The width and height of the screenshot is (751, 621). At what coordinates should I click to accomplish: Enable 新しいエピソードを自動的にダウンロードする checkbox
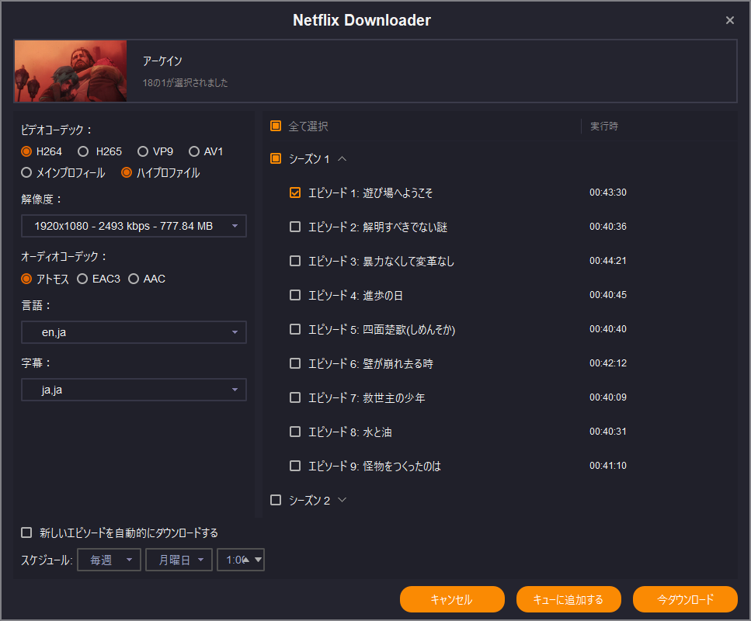pos(27,533)
